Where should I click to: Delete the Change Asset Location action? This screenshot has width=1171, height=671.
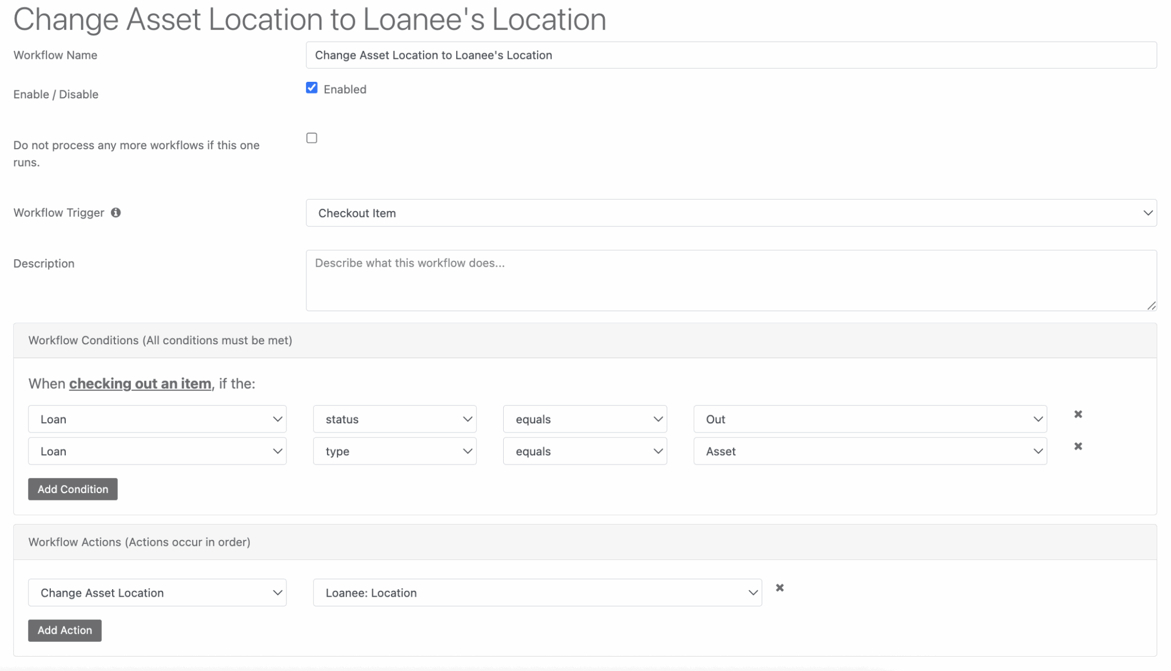780,587
